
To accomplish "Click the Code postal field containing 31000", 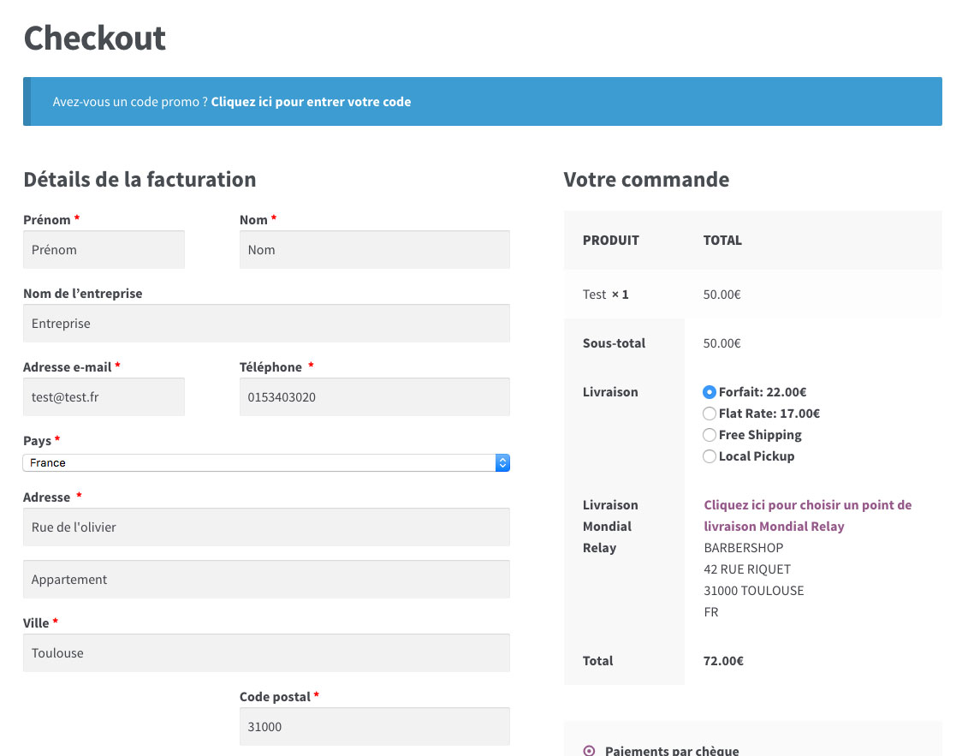I will 374,726.
